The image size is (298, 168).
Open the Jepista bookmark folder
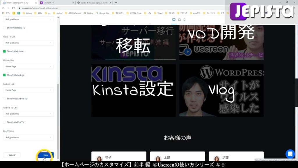pyautogui.click(x=58, y=13)
